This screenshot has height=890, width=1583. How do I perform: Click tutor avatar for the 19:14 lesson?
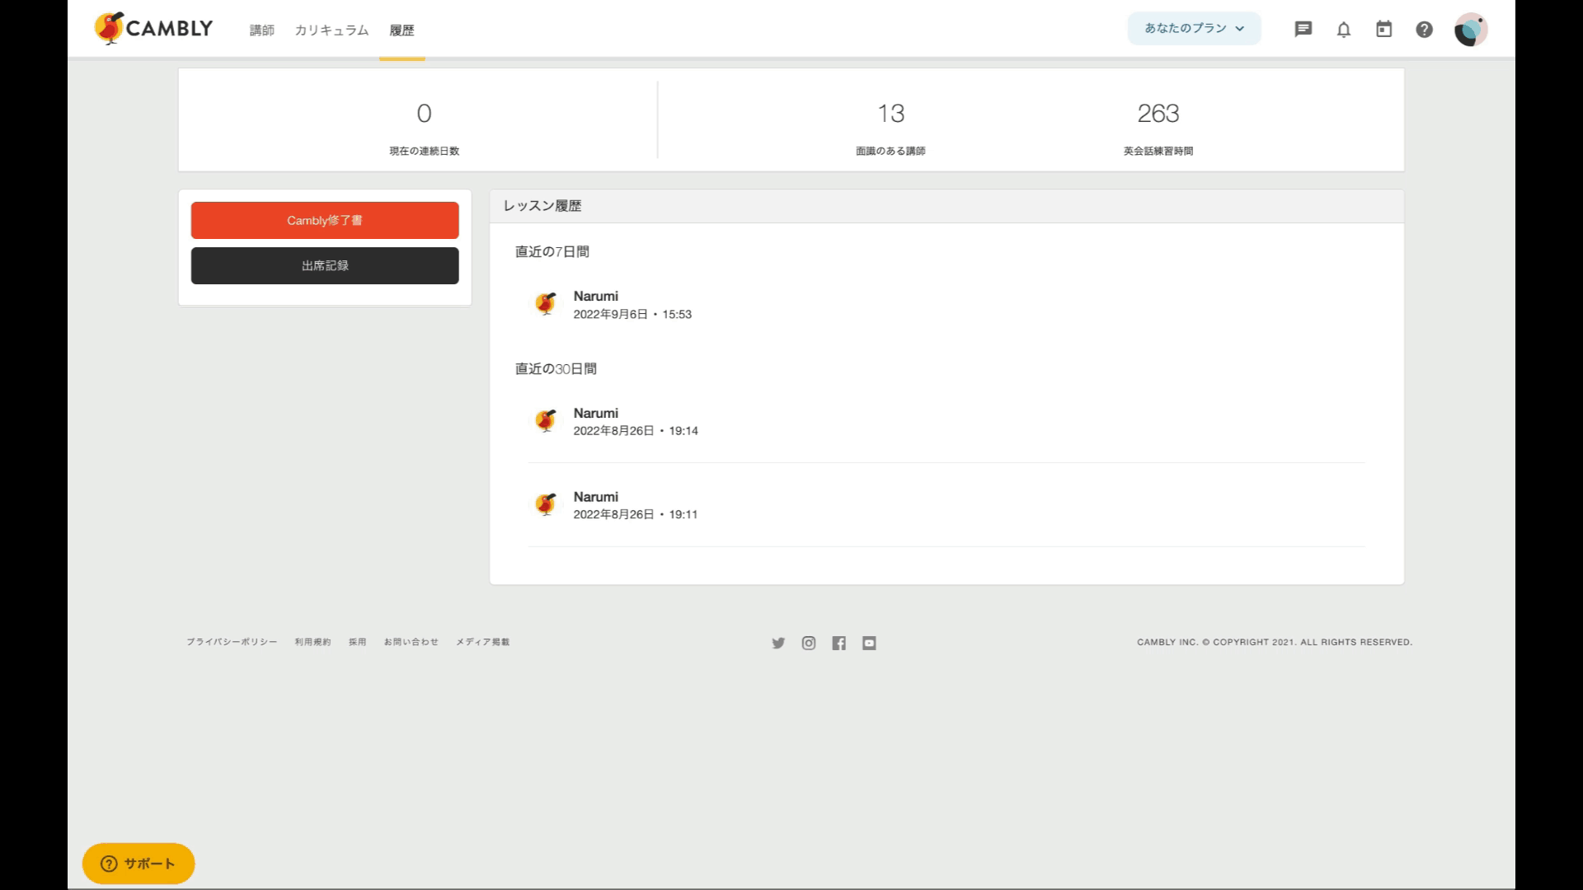click(545, 421)
